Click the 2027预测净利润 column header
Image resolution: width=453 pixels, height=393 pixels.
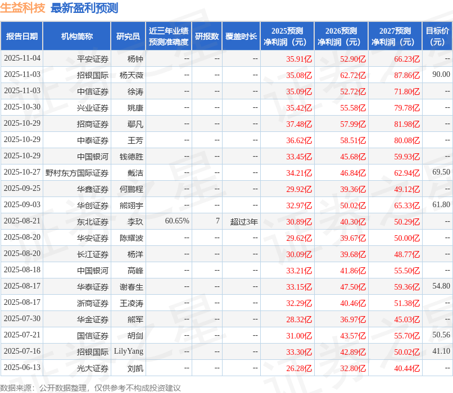coord(395,36)
